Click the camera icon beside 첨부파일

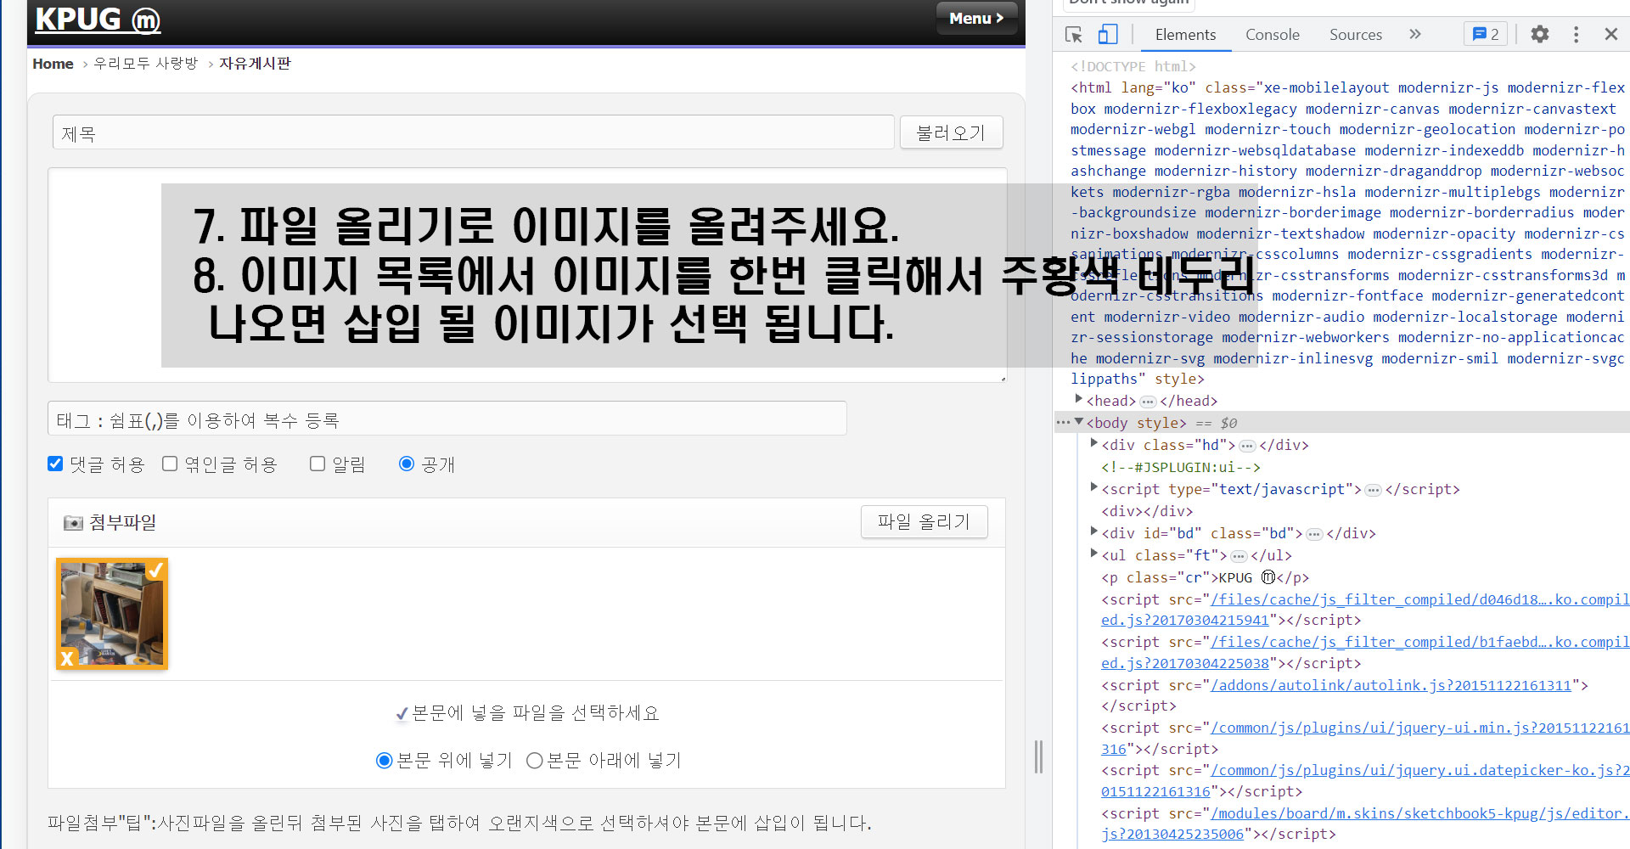(x=73, y=523)
